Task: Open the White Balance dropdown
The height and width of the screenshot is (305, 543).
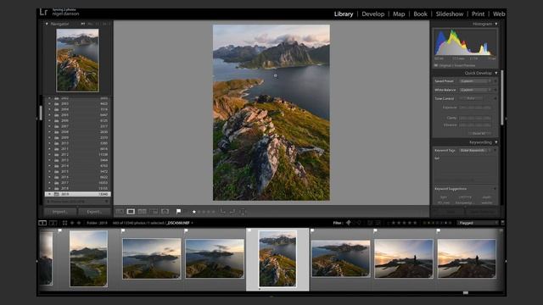Action: [x=475, y=90]
